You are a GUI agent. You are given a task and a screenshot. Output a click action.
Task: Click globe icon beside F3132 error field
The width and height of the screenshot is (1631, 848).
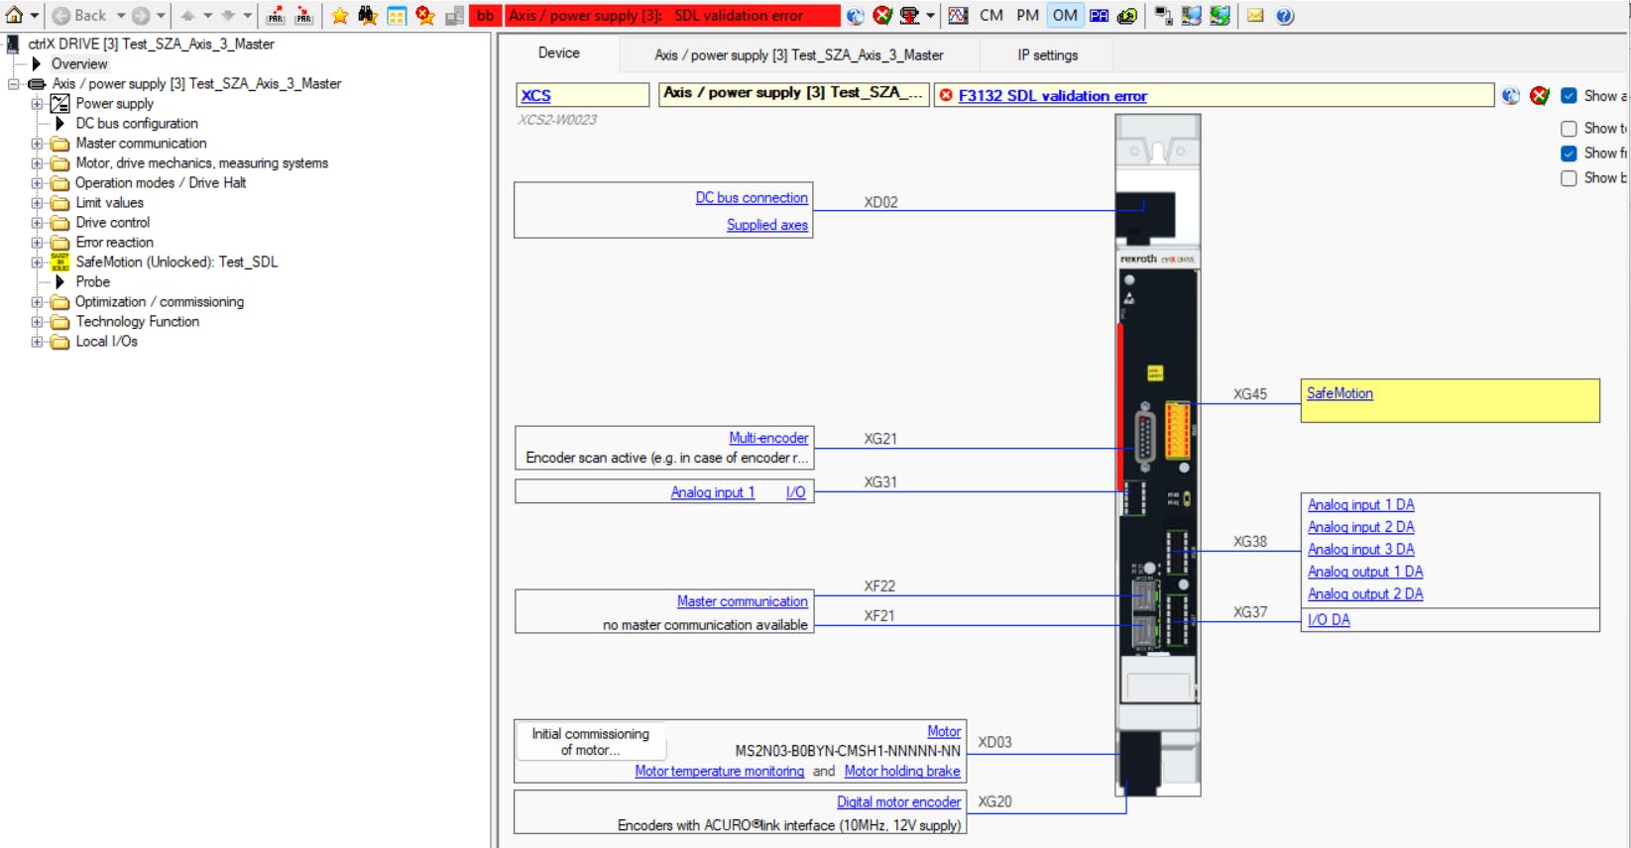coord(1511,95)
